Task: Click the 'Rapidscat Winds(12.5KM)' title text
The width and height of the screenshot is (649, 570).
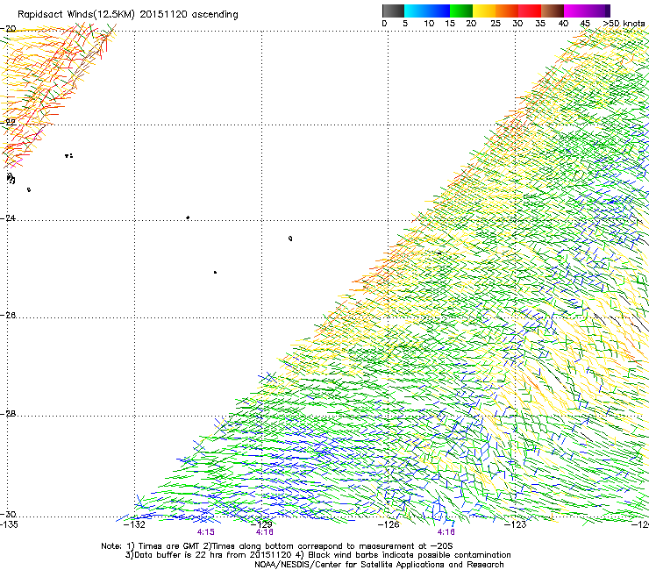Action: 76,15
